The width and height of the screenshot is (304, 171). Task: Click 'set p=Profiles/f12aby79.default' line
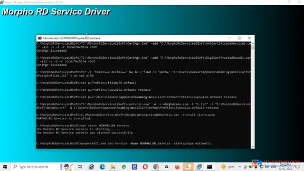[86, 83]
